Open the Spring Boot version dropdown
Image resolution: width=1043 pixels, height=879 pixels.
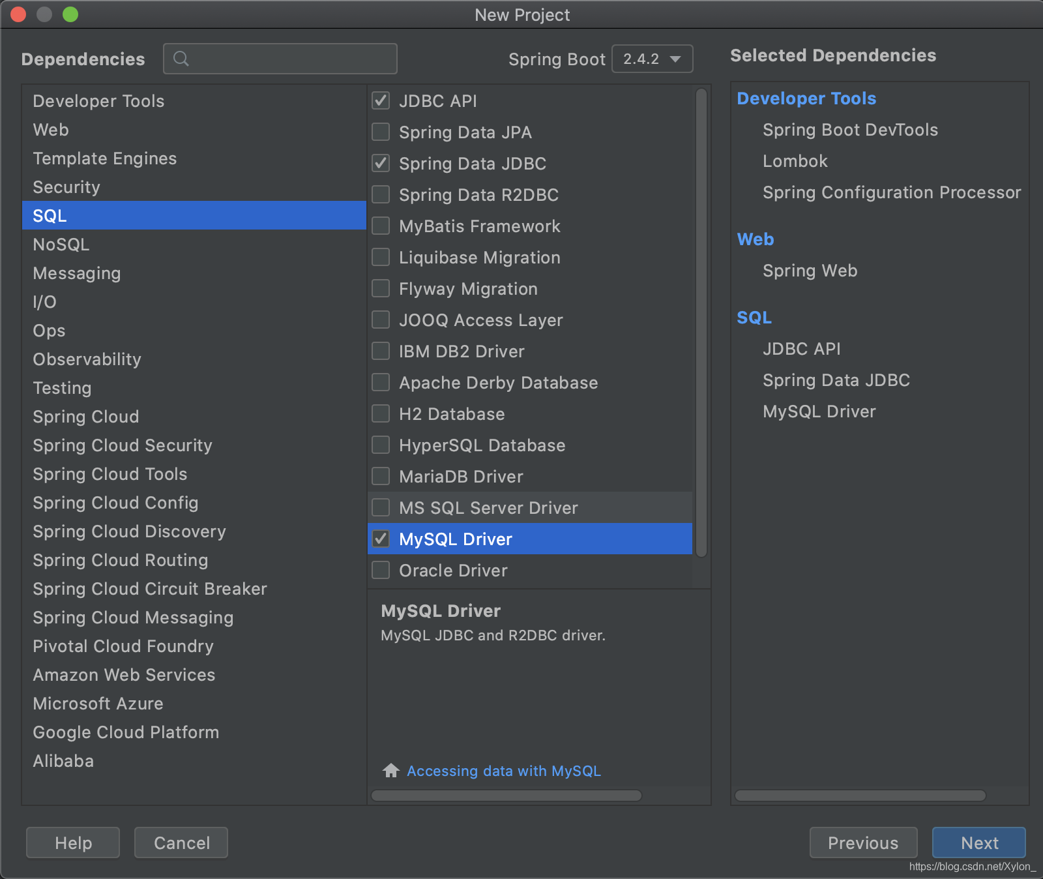point(652,59)
